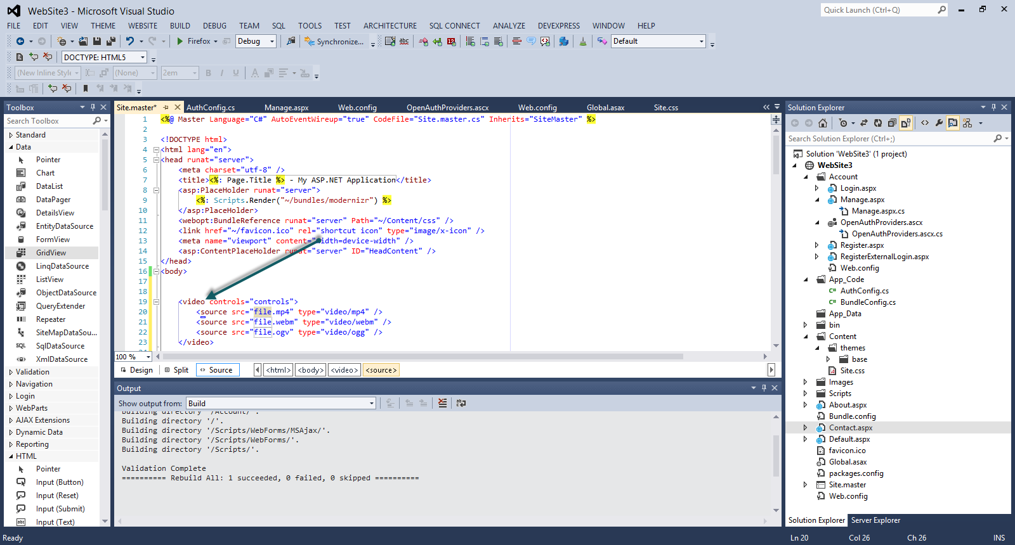Switch to the Server Explorer tab
1015x545 pixels.
pyautogui.click(x=875, y=520)
